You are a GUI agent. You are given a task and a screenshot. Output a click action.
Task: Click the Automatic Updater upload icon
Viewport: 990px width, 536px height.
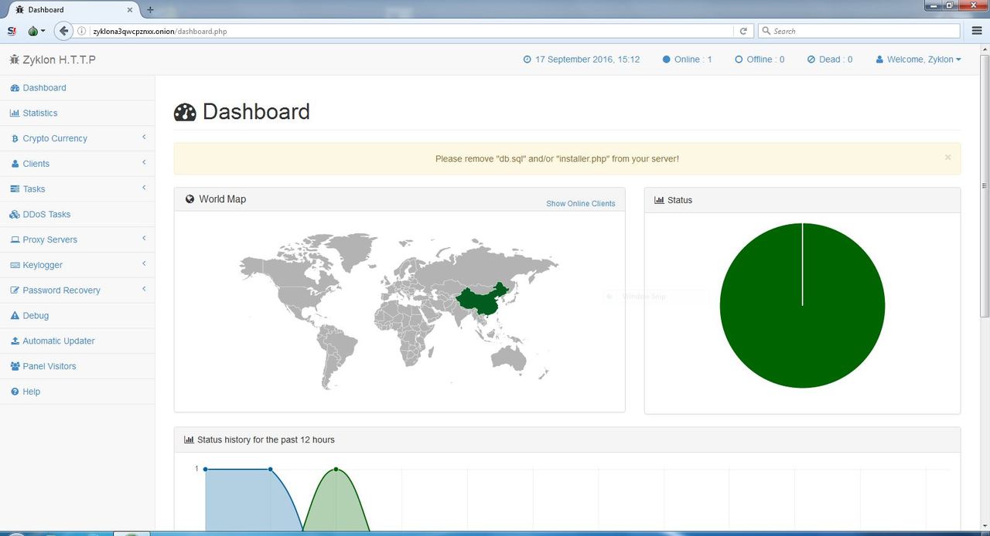coord(15,341)
